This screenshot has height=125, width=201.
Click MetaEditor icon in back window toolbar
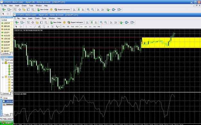coord(51,10)
